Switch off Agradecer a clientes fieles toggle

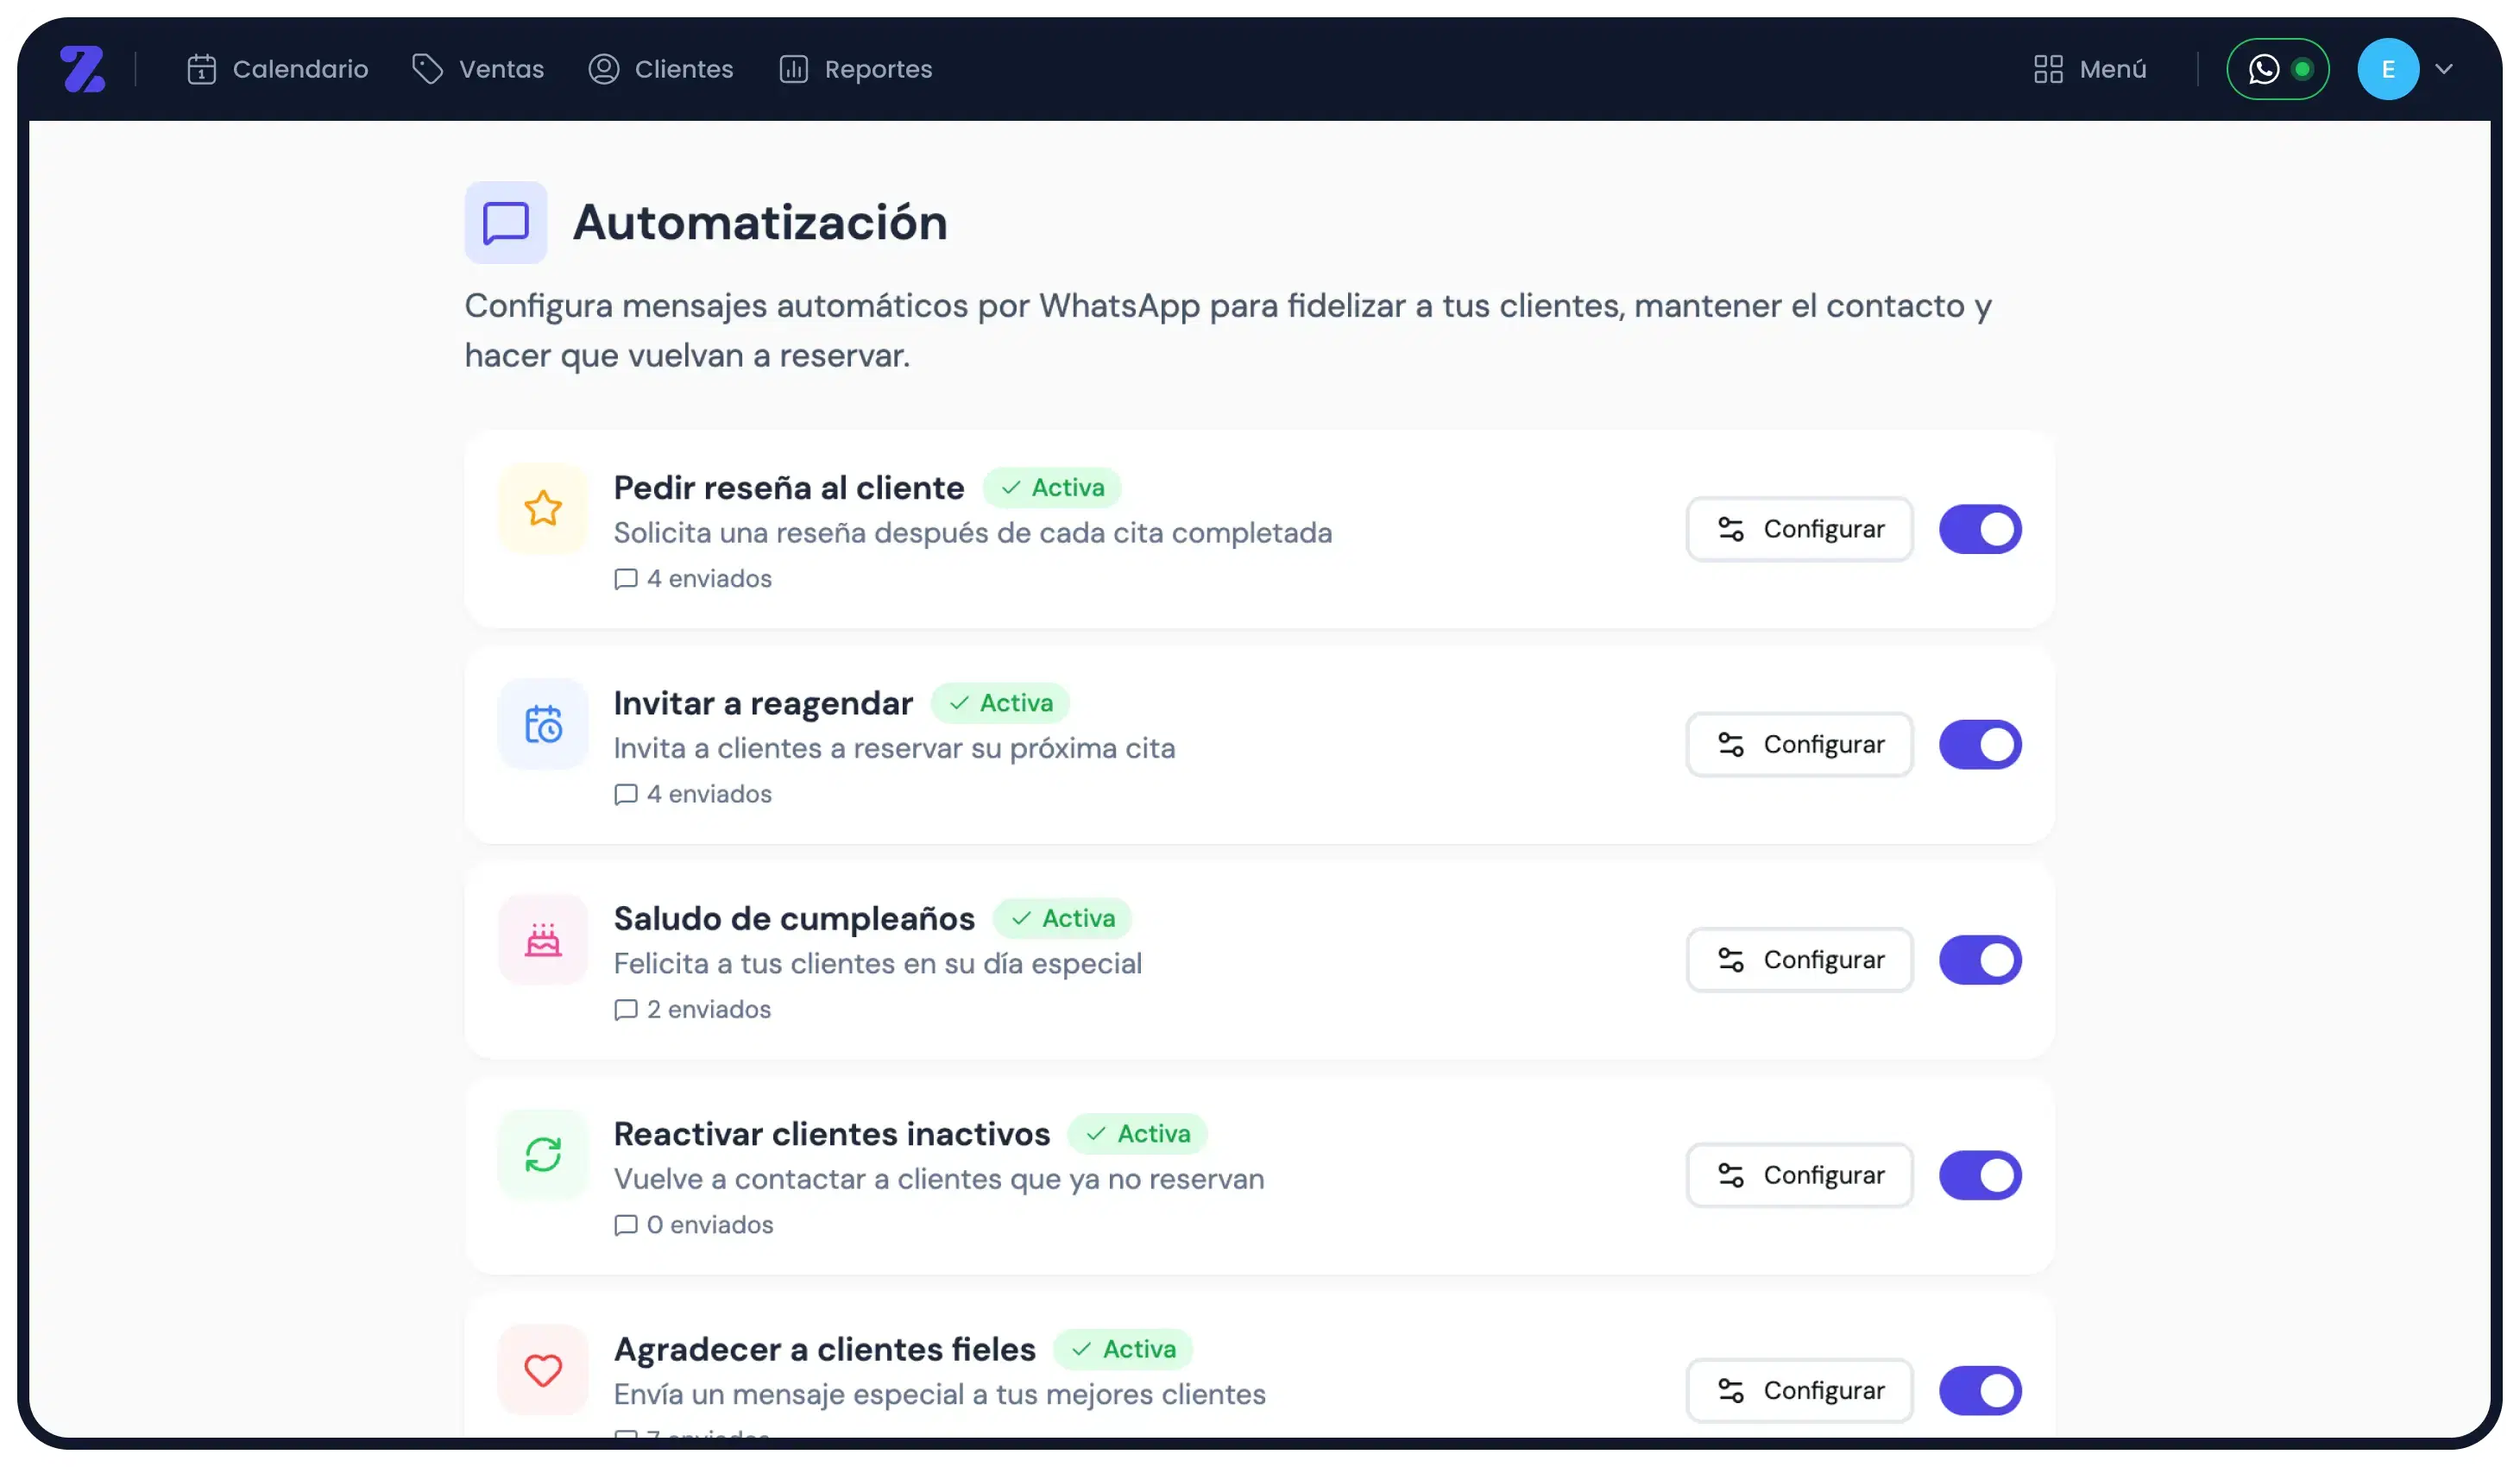(1981, 1391)
